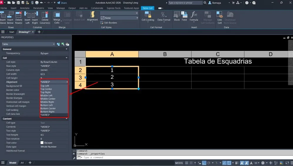Toggle Ortho mode in the status bar

(x=204, y=163)
